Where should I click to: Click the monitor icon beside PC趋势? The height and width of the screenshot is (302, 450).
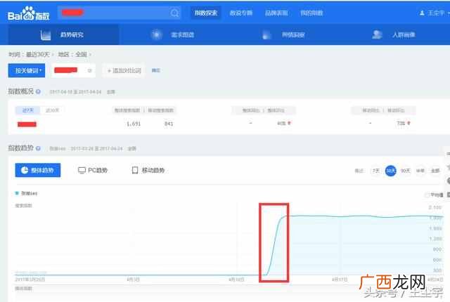tap(82, 170)
